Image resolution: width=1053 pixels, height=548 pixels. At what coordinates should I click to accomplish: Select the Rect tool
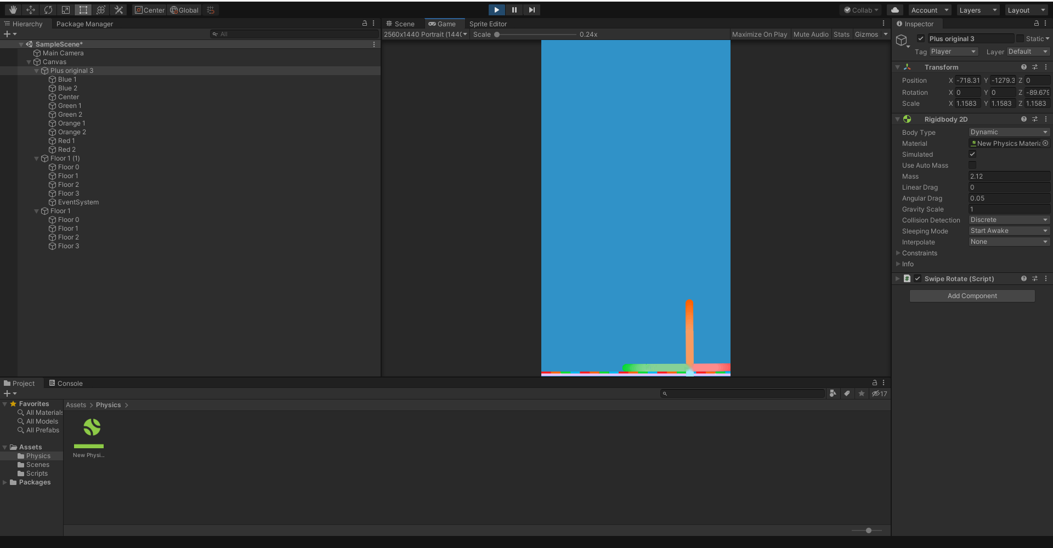click(83, 10)
